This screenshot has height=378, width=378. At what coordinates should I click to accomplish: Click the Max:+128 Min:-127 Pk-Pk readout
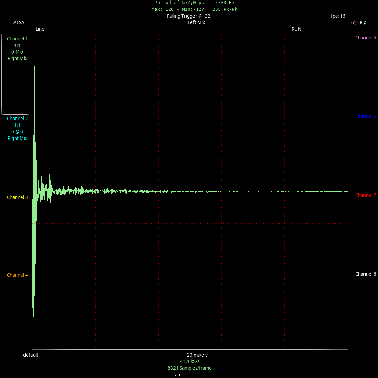pos(194,9)
